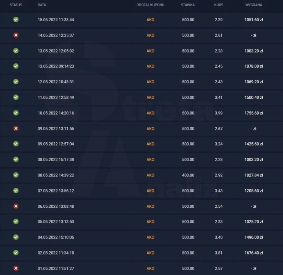The image size is (283, 275).
Task: Click the 1425.60 zł winnings amount
Action: coord(254,144)
